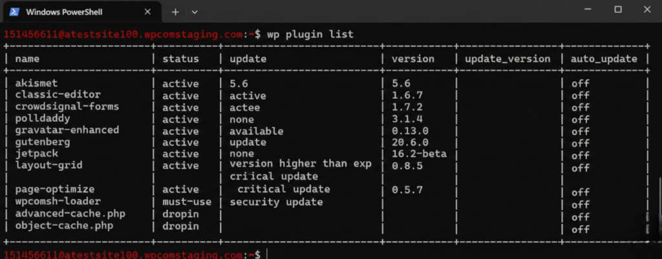The width and height of the screenshot is (662, 259).
Task: Click the 'update' value in gutenberg row
Action: click(248, 143)
